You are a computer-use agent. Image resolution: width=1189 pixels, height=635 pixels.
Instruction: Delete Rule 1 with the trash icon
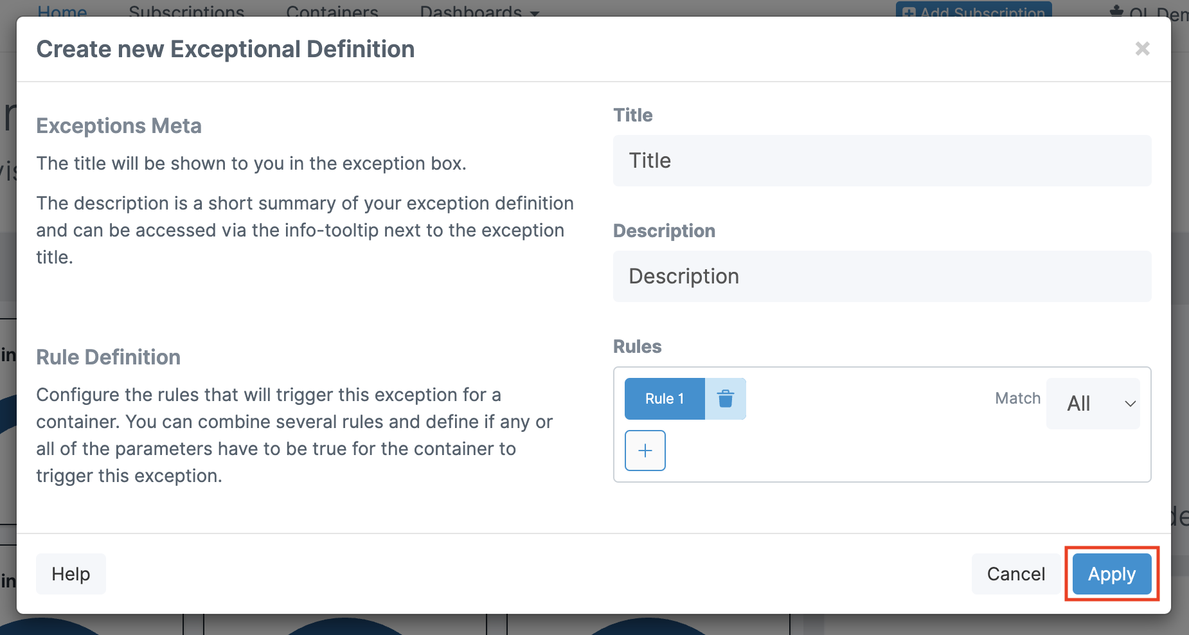726,398
